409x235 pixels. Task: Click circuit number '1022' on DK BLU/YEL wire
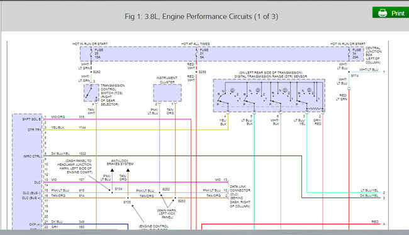(x=82, y=154)
